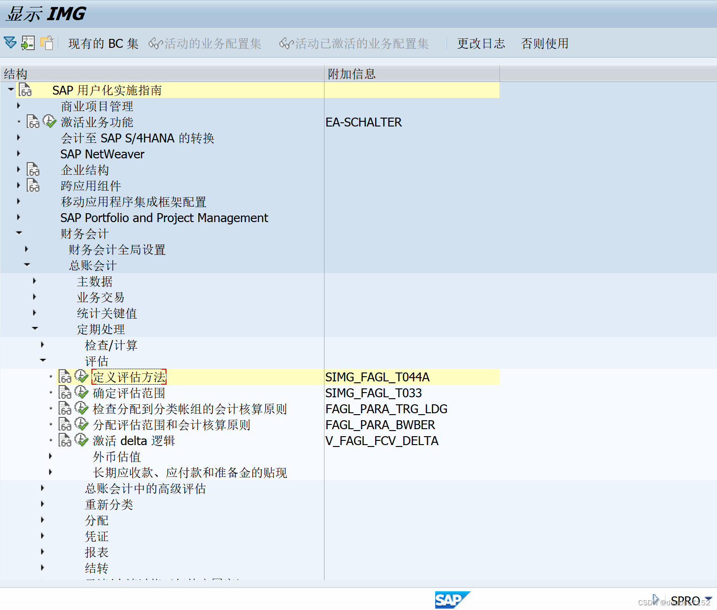Click SIMG_FAGL_T033 additional info cell
The image size is (717, 610).
374,393
